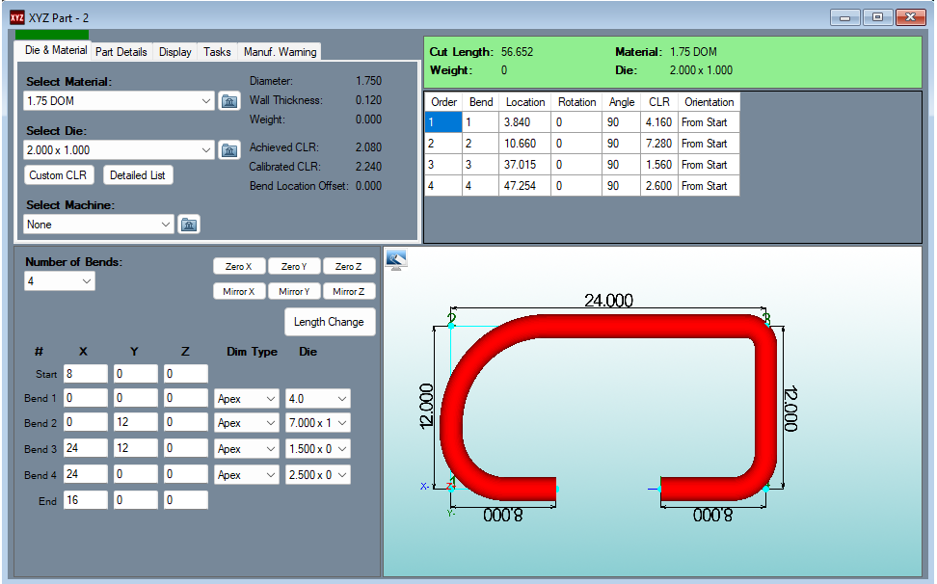Select Location cell 10.660
The height and width of the screenshot is (584, 937).
(x=524, y=144)
